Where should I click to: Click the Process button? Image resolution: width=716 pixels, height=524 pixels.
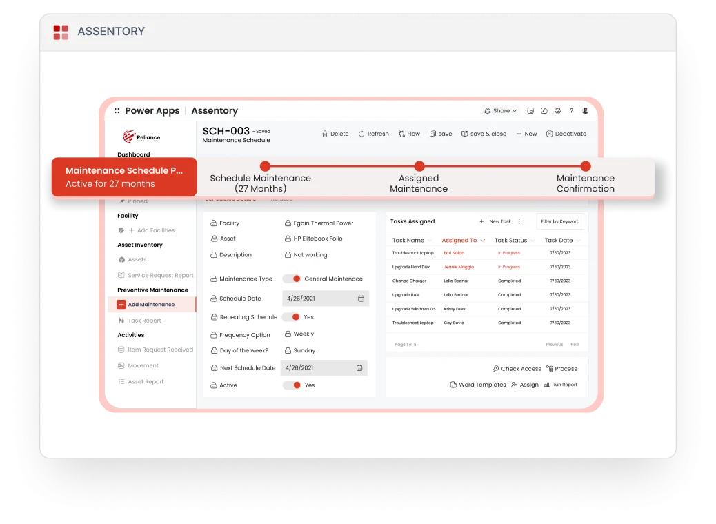point(561,369)
